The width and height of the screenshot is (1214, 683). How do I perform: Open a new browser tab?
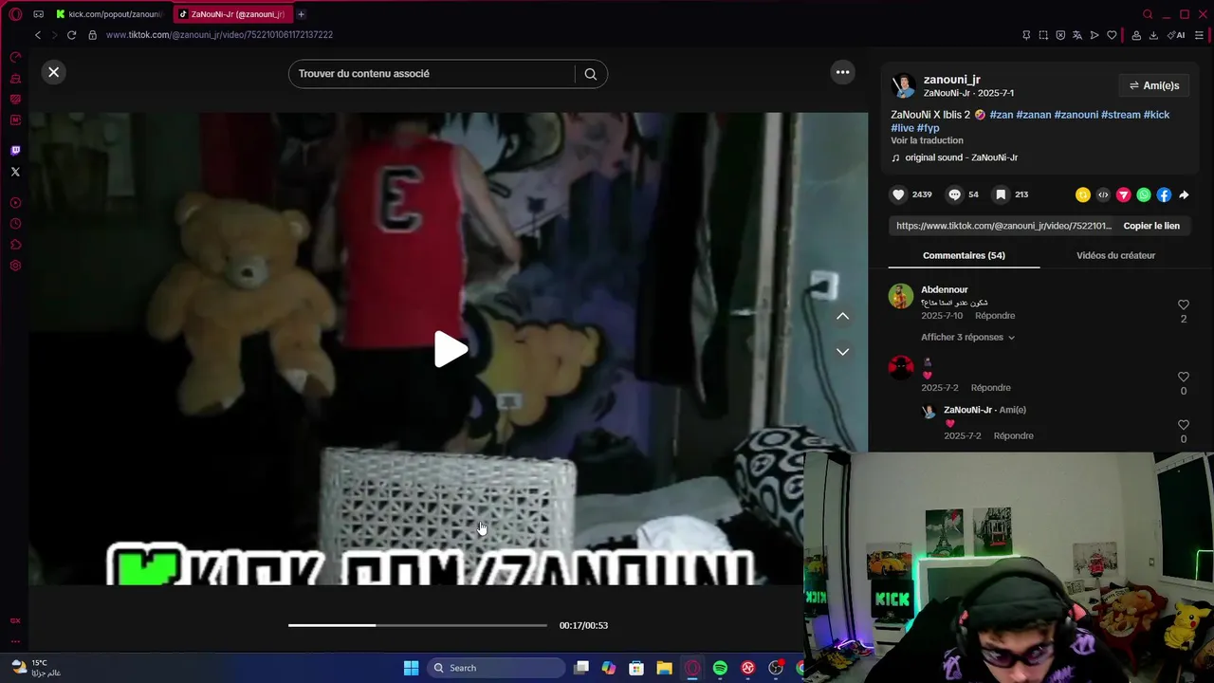(x=301, y=14)
